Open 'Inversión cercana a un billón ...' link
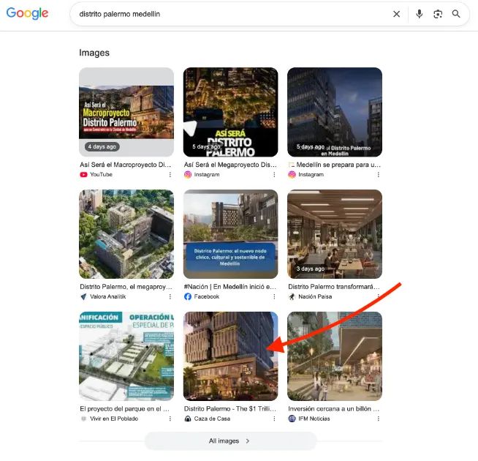This screenshot has width=478, height=461. click(x=333, y=409)
